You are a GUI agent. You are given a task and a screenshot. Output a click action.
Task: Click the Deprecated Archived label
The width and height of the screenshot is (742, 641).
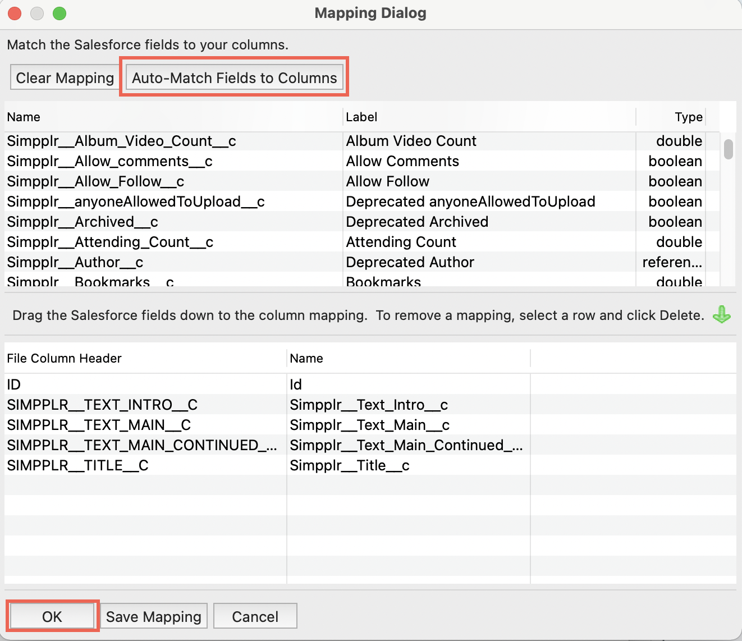pyautogui.click(x=417, y=222)
